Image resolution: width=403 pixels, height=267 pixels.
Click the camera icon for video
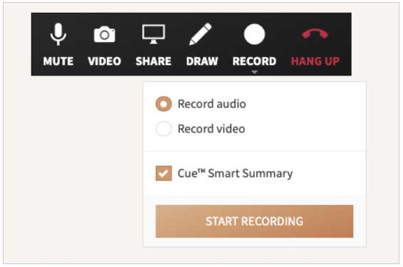click(105, 34)
